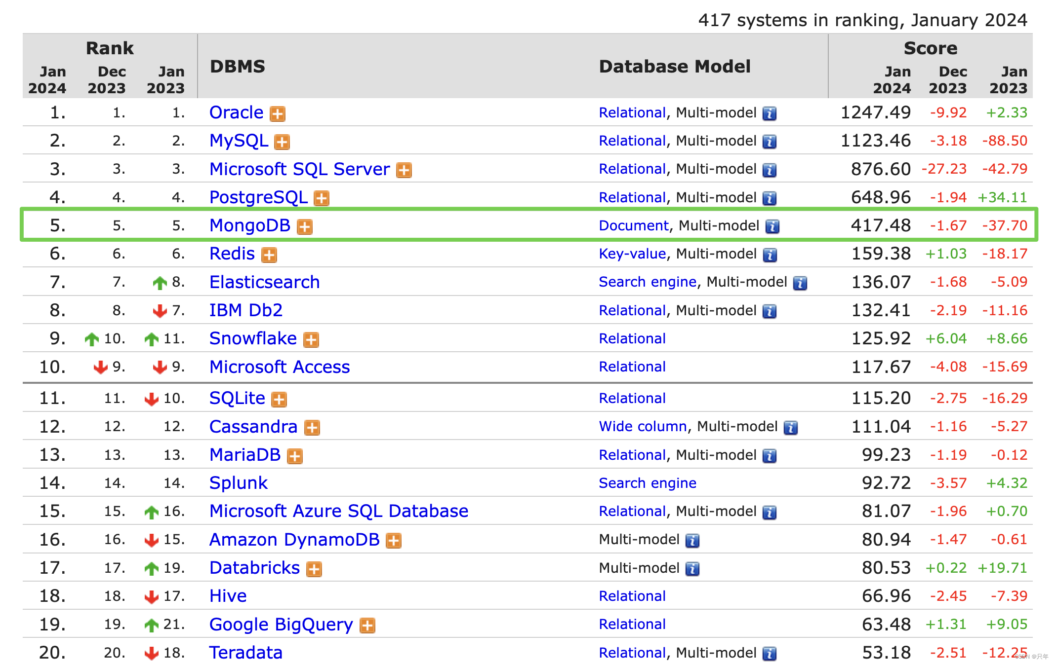Click the plus icon next to SQLite

[279, 400]
